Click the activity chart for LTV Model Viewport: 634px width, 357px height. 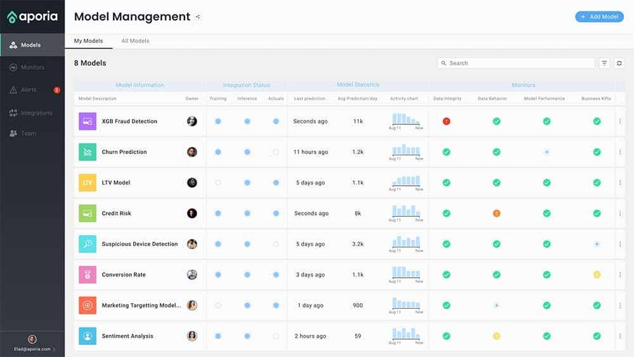pos(406,183)
